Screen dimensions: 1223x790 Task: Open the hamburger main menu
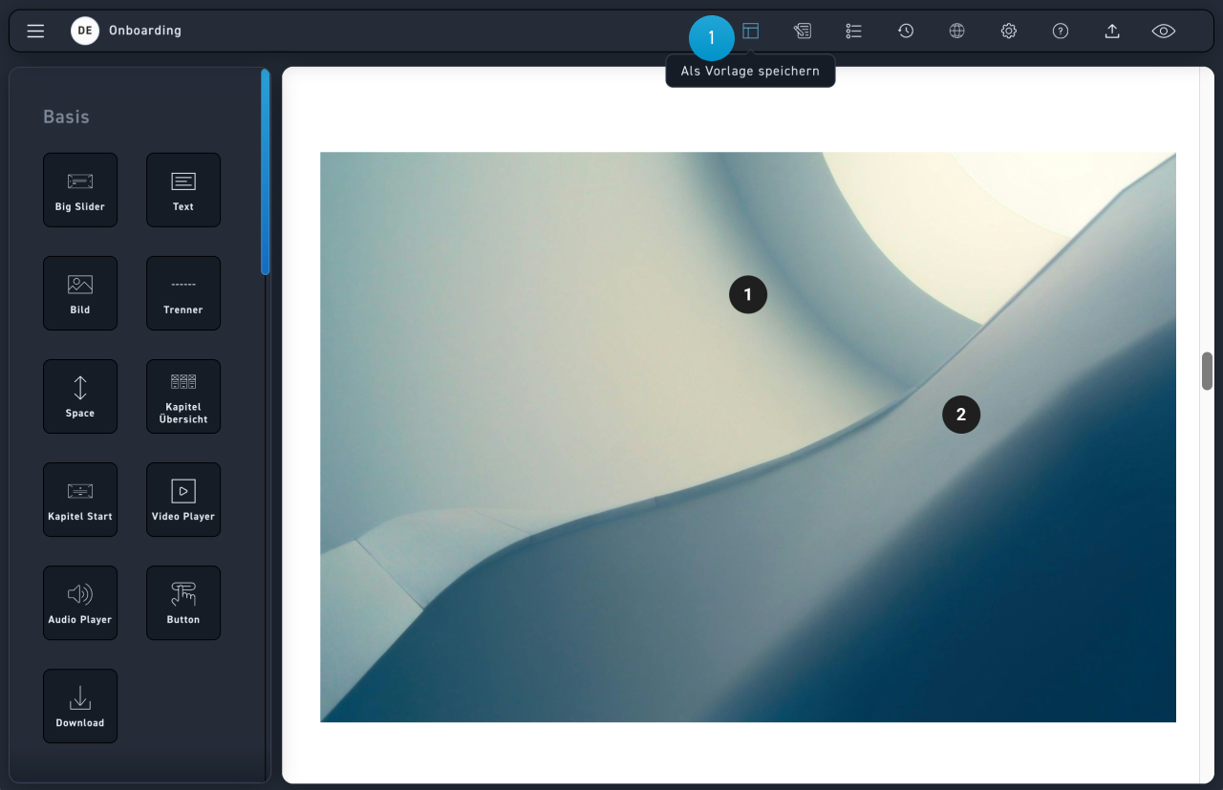(35, 31)
